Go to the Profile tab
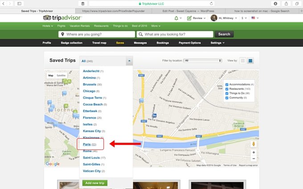This screenshot has width=303, height=189. tap(47, 43)
